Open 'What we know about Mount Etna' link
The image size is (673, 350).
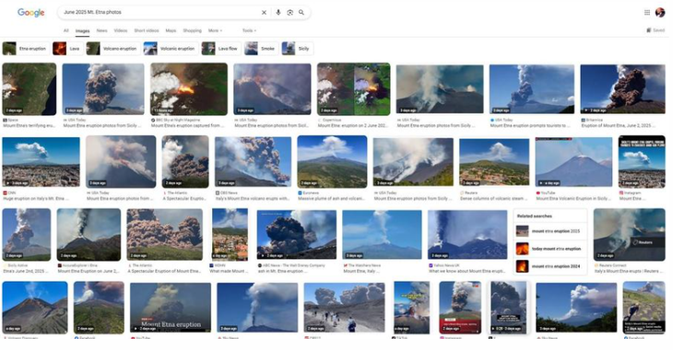pos(467,271)
